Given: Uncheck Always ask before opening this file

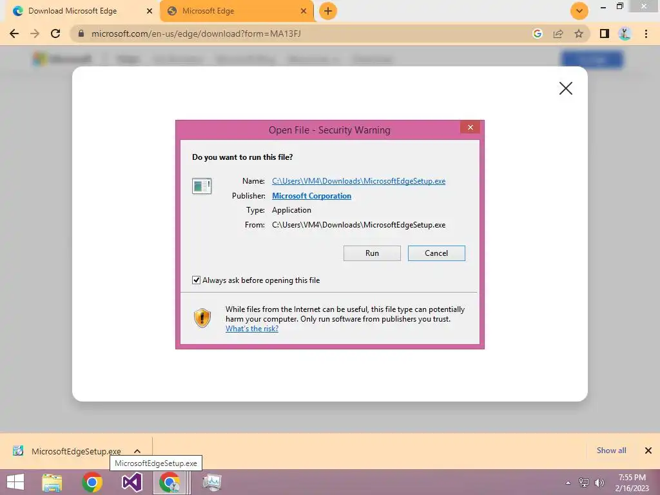Looking at the screenshot, I should pos(196,280).
